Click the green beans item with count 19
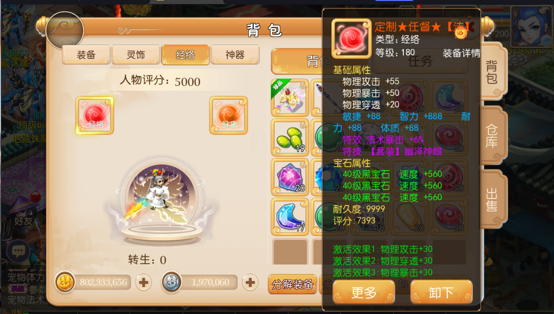Screen dimensions: 554x314 (x=290, y=137)
